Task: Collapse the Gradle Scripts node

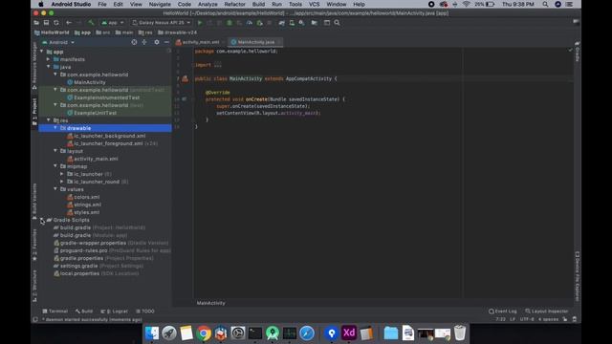Action: tap(42, 220)
